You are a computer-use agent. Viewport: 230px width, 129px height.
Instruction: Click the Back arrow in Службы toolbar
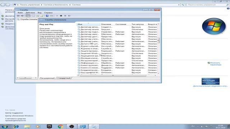coord(18,16)
